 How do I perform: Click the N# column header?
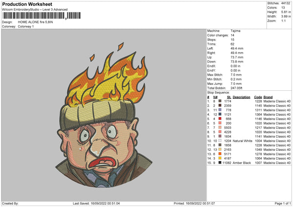[215, 97]
